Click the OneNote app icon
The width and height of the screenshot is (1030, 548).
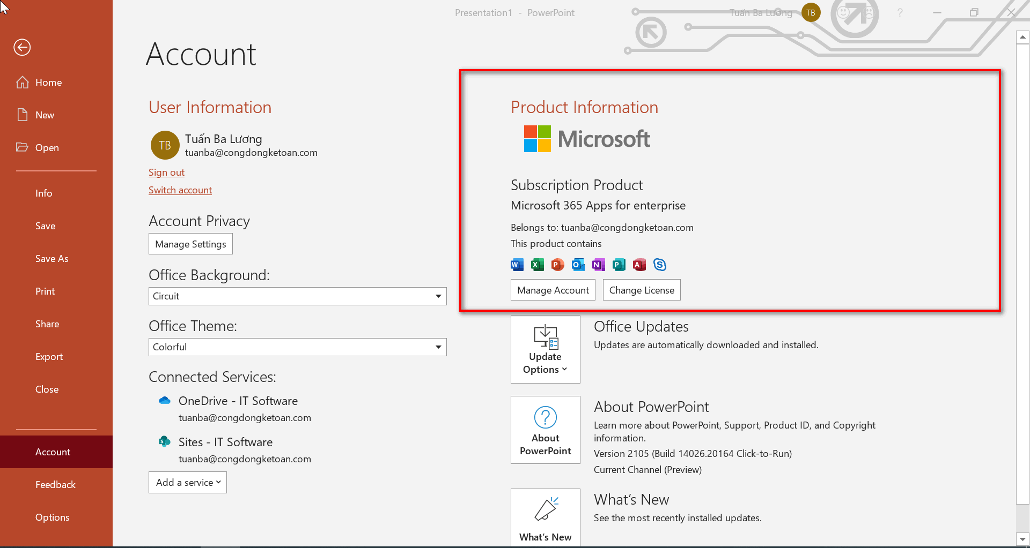click(599, 265)
